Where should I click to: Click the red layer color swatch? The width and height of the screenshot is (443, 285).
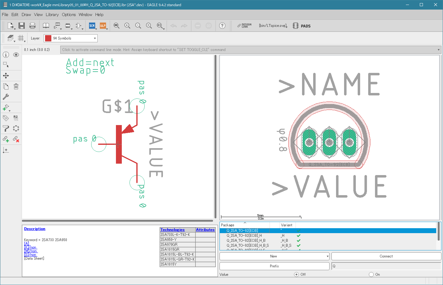click(48, 38)
